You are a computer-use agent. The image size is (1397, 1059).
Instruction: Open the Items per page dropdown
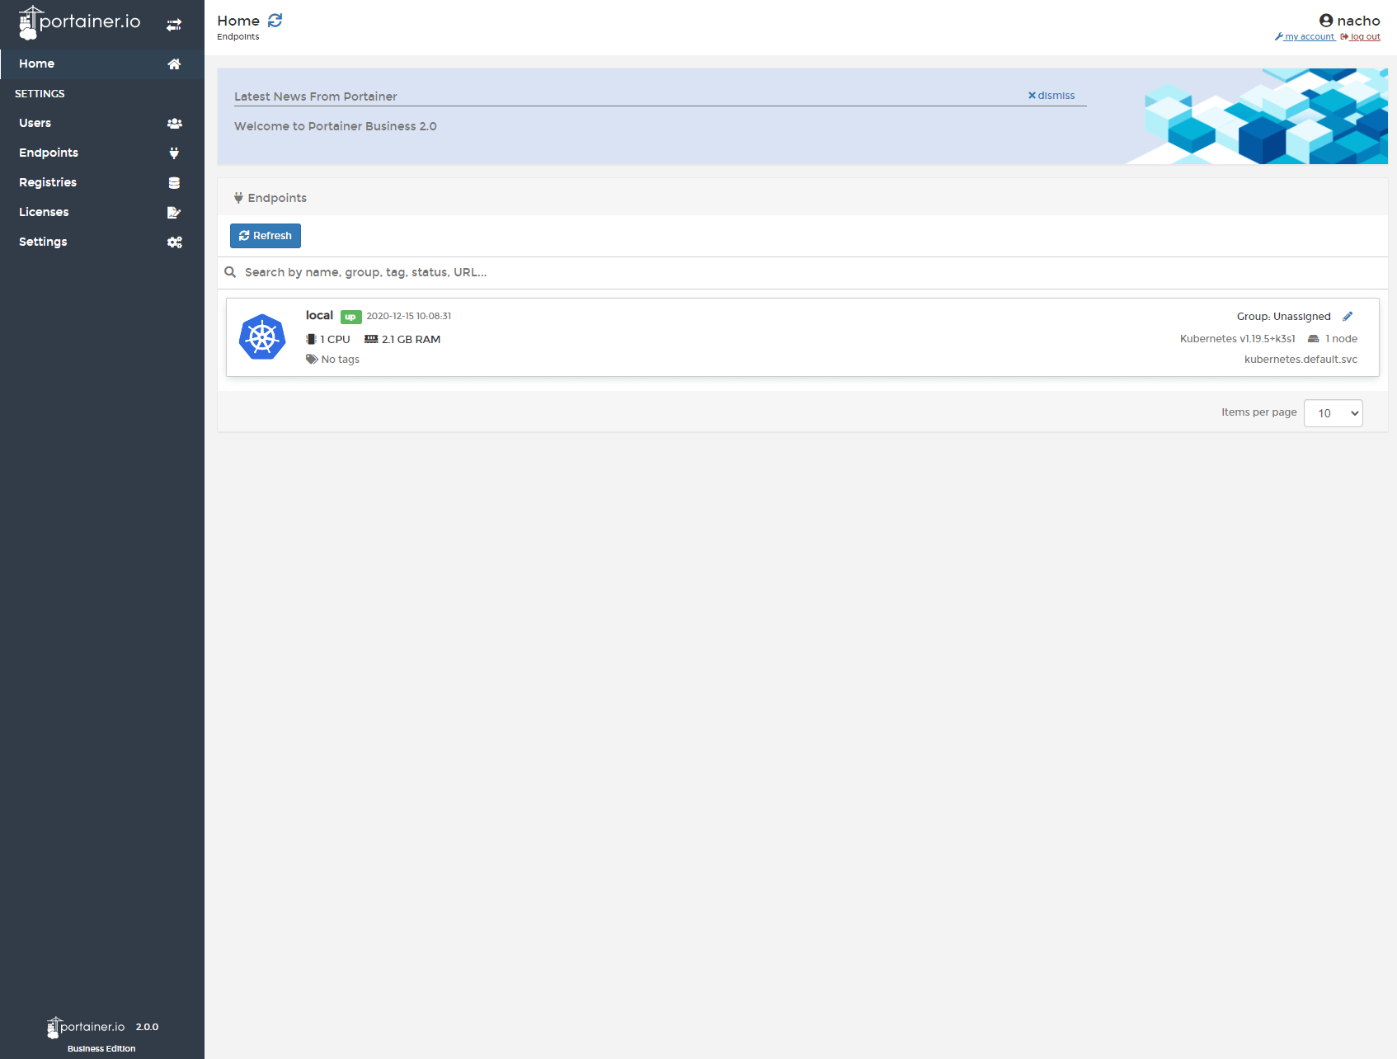pyautogui.click(x=1333, y=413)
